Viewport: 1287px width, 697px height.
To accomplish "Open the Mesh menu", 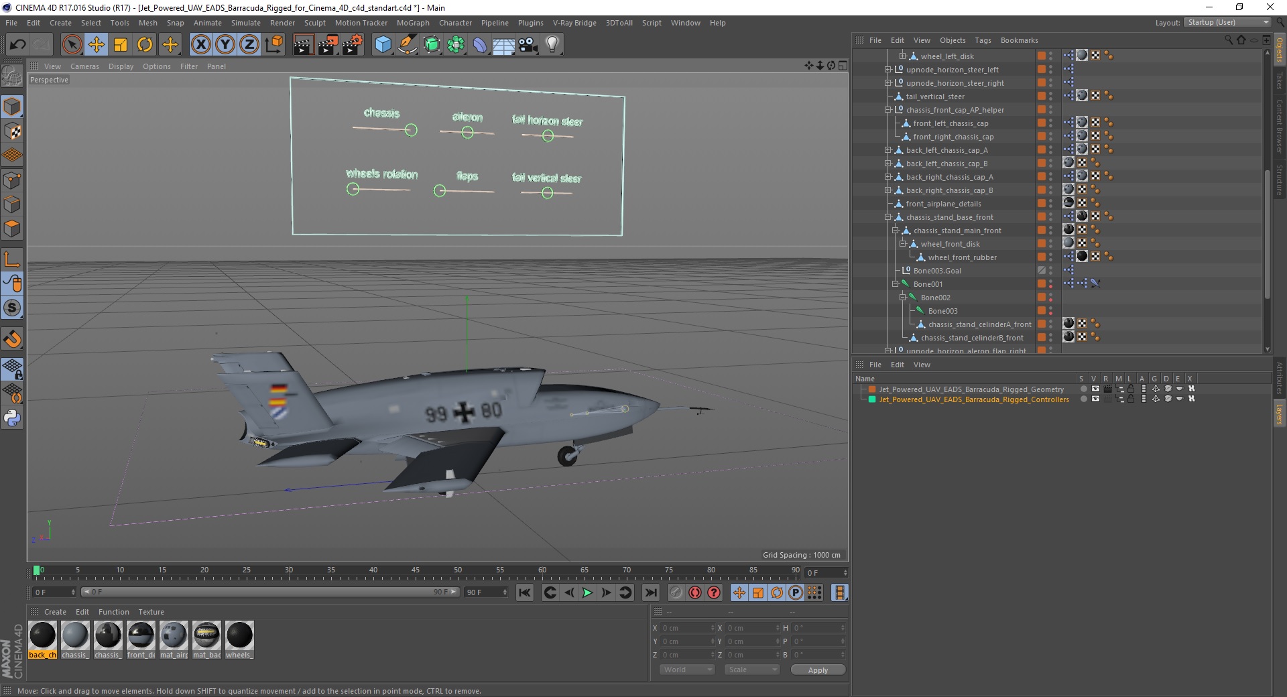I will pos(147,23).
